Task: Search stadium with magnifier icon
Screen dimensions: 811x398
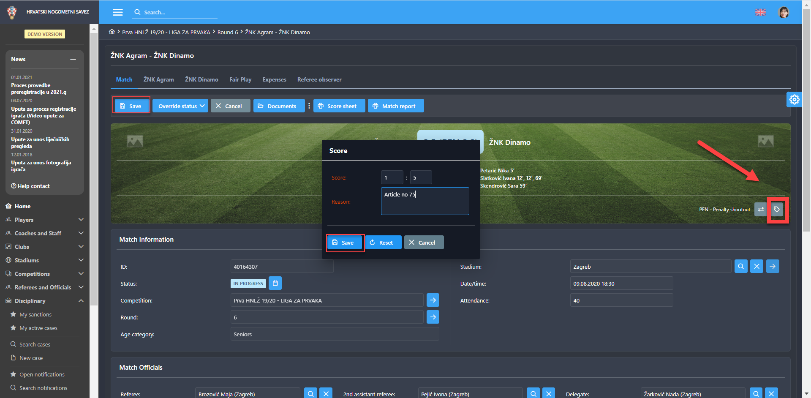Action: [x=741, y=267]
